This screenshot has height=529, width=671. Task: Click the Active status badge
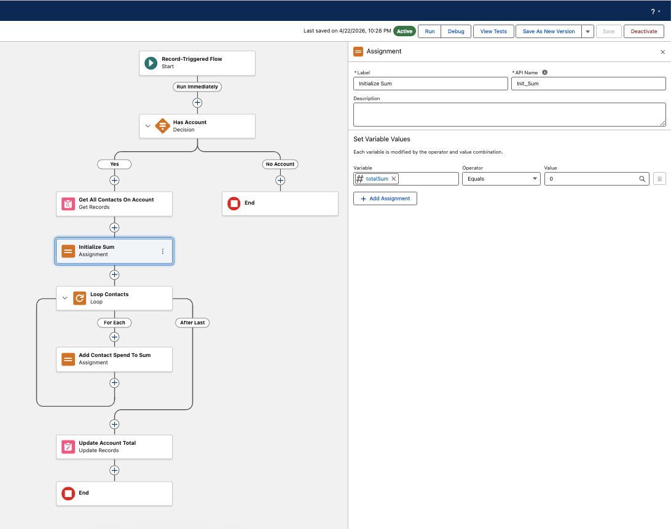pyautogui.click(x=404, y=31)
